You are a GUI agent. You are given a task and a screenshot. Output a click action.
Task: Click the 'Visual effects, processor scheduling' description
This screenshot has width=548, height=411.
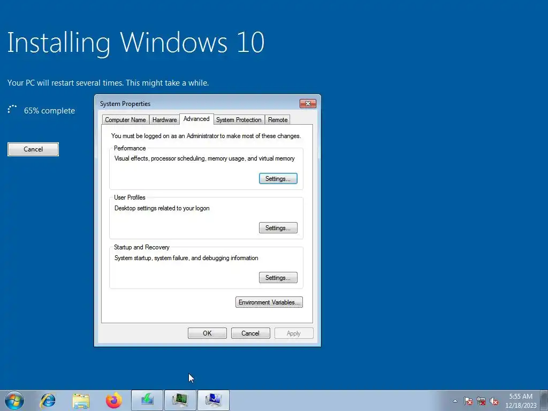(204, 158)
